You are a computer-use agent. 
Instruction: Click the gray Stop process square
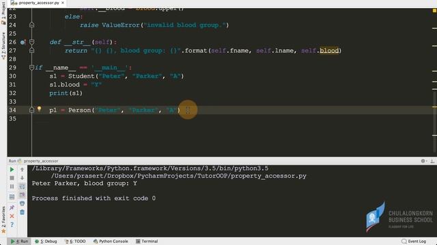(12, 178)
